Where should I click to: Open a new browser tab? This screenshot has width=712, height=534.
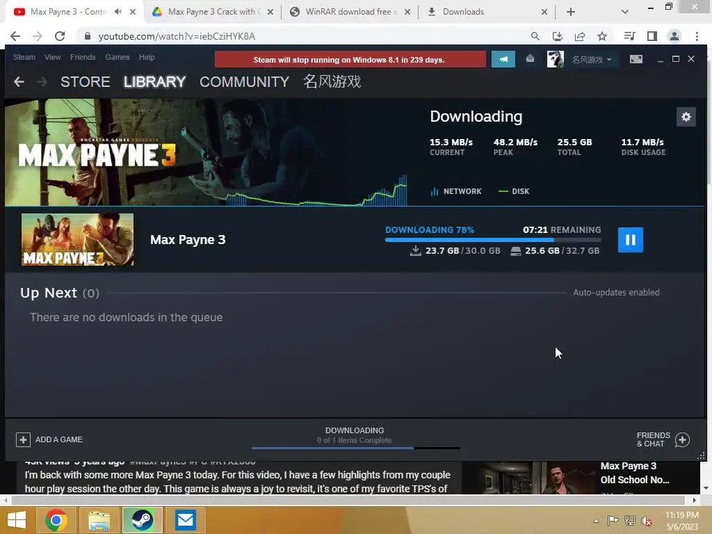[571, 12]
